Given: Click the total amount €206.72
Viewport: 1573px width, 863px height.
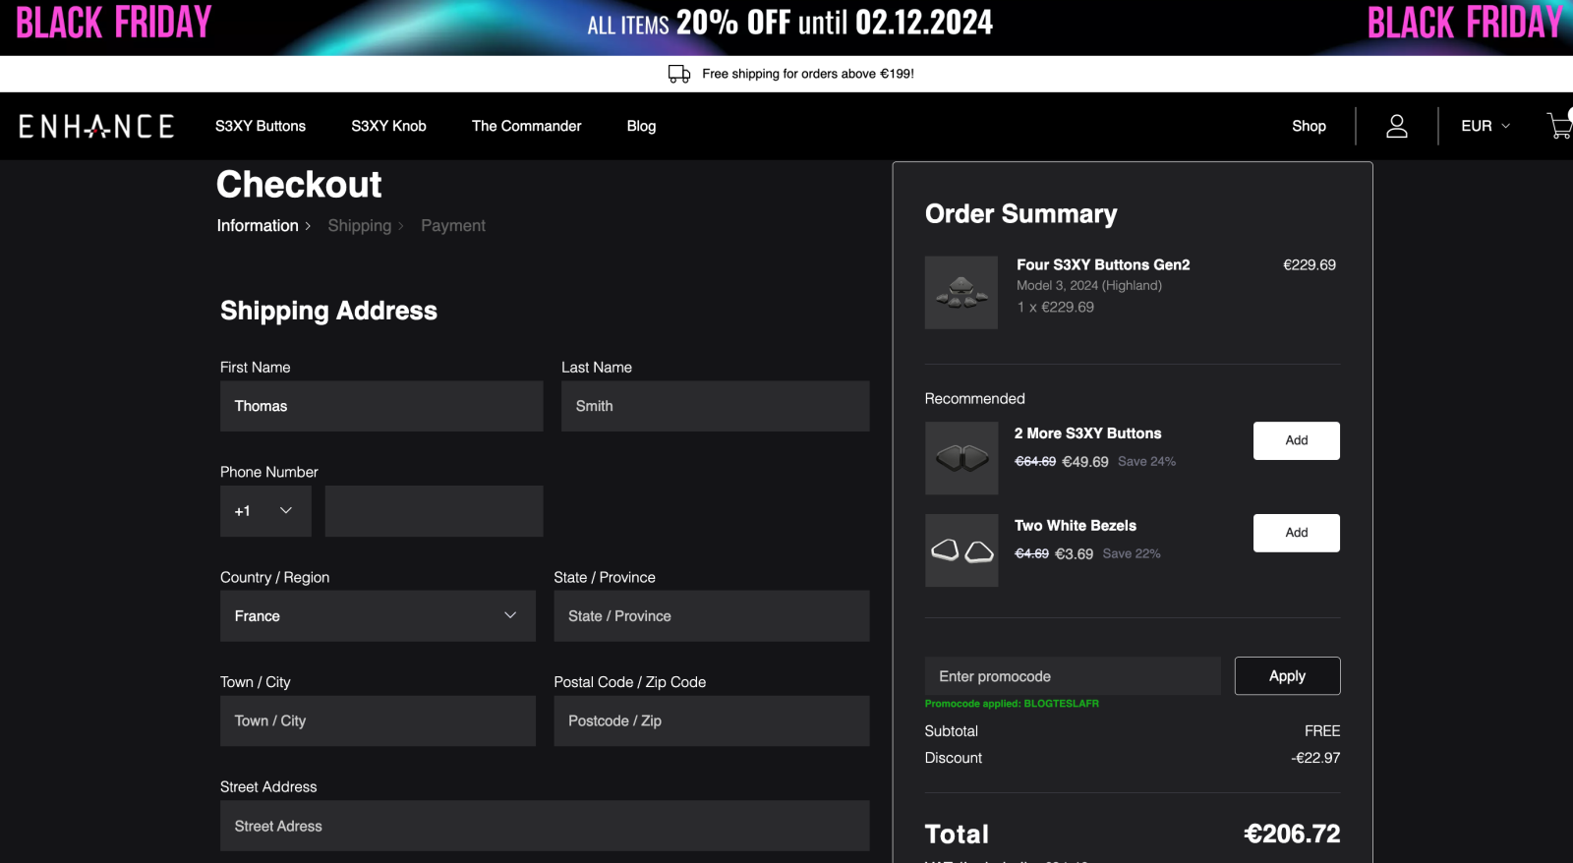Looking at the screenshot, I should tap(1292, 834).
